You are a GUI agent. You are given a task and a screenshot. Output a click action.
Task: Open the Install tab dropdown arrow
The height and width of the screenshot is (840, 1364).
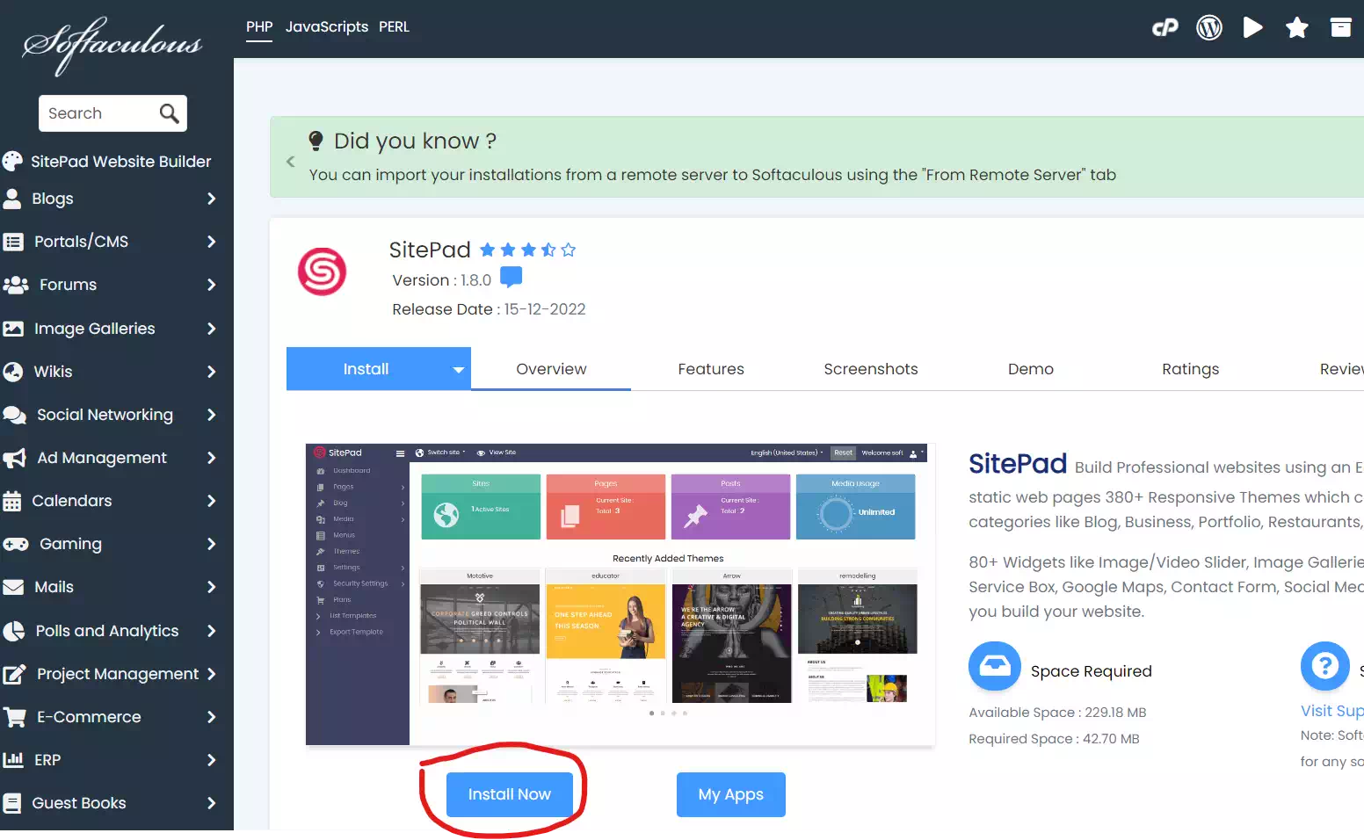point(458,370)
